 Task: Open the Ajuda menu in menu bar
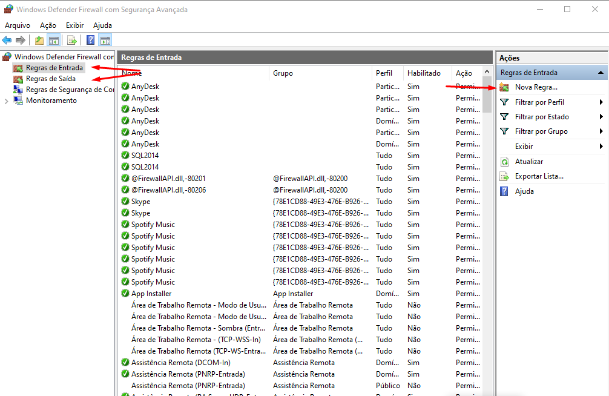(x=102, y=25)
